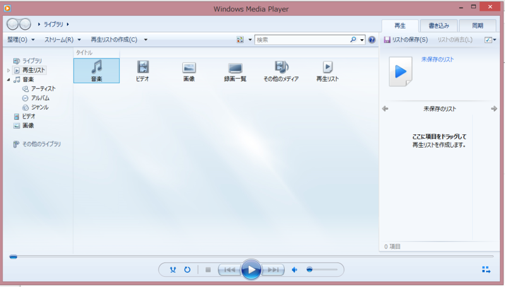The height and width of the screenshot is (287, 505).
Task: Click the 未保存のリスト link
Action: pyautogui.click(x=437, y=59)
